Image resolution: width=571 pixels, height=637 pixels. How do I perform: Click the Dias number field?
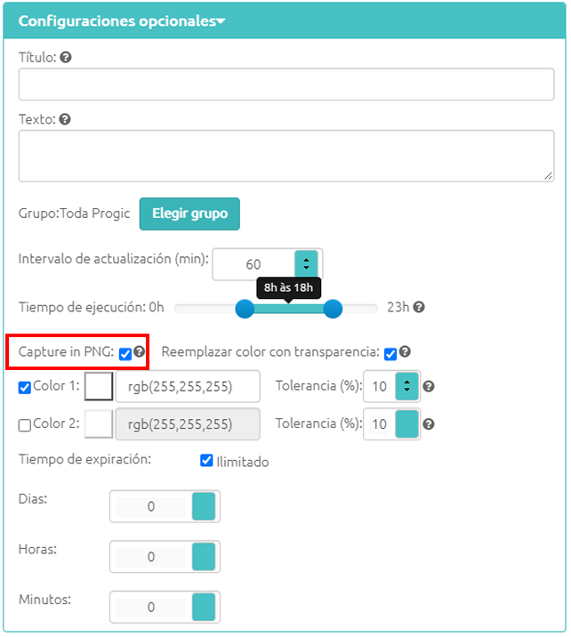tap(151, 506)
